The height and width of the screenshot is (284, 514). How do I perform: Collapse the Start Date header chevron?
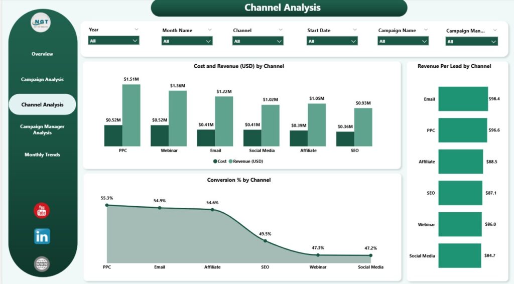[x=355, y=30]
